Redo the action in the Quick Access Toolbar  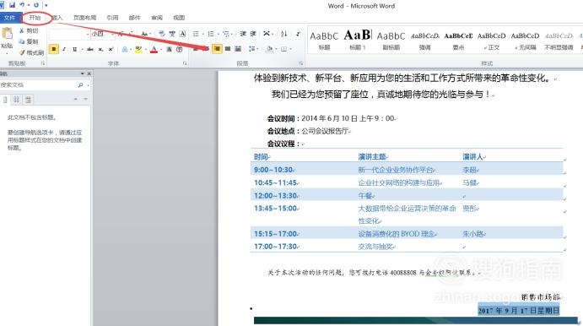36,5
